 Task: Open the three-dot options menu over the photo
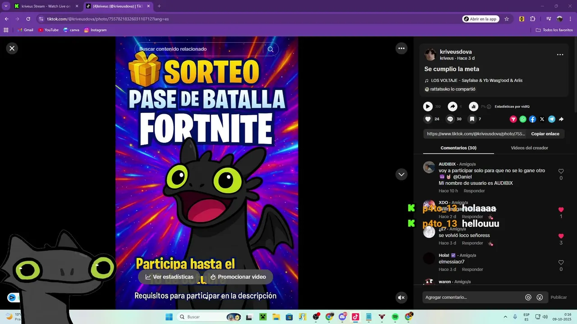[x=401, y=48]
